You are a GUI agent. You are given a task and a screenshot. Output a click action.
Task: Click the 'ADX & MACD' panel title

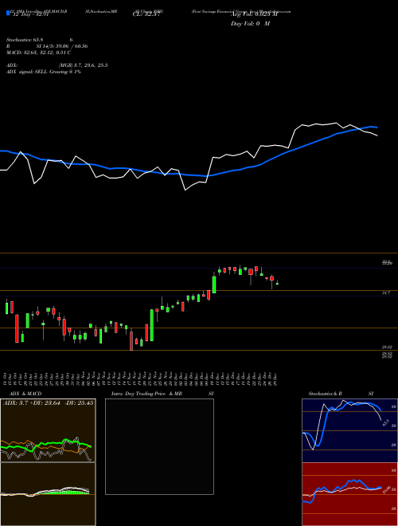[25, 394]
